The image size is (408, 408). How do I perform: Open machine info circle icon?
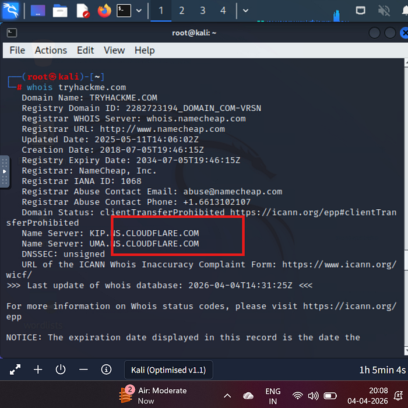click(x=106, y=370)
